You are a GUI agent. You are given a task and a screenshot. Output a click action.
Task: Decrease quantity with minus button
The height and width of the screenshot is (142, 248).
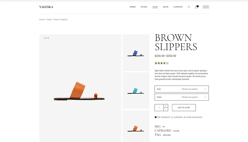coord(166,109)
